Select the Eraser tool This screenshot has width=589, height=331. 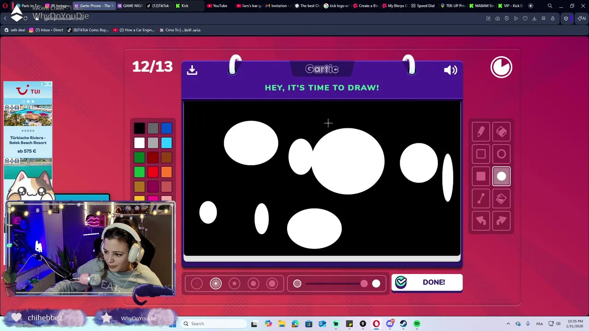pyautogui.click(x=502, y=132)
